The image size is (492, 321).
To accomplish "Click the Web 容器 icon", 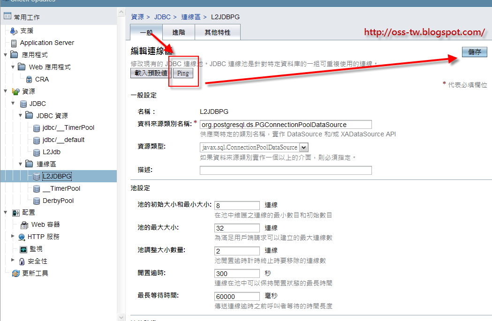I will tap(24, 225).
